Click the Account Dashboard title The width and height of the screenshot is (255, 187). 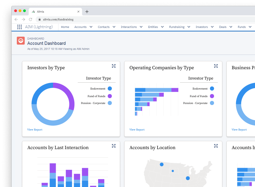[x=46, y=43]
